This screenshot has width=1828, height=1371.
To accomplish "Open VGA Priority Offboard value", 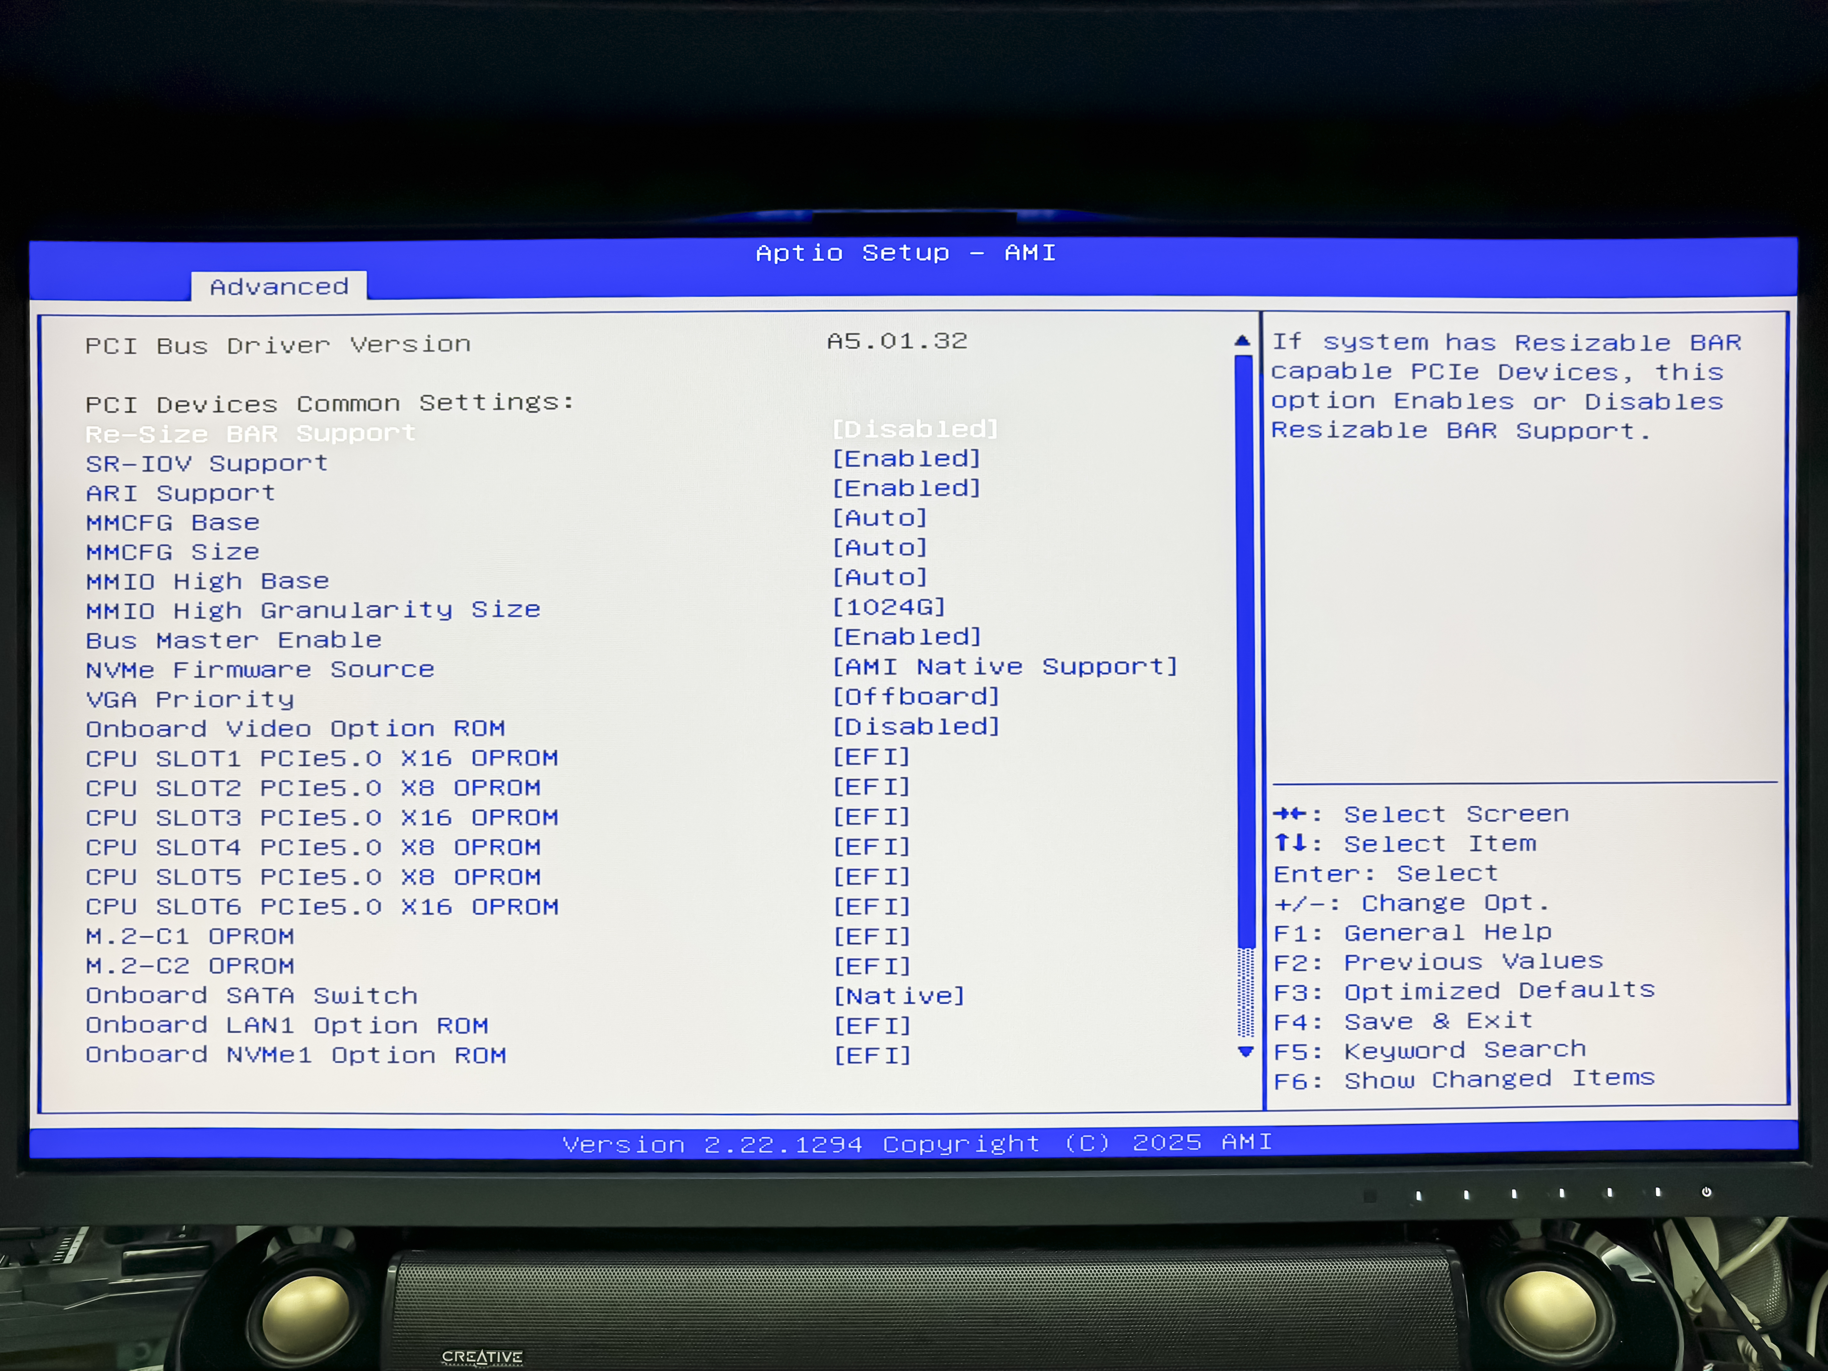I will tap(916, 697).
